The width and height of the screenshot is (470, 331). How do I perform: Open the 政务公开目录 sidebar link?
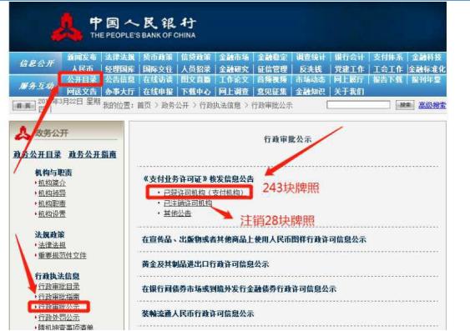38,154
